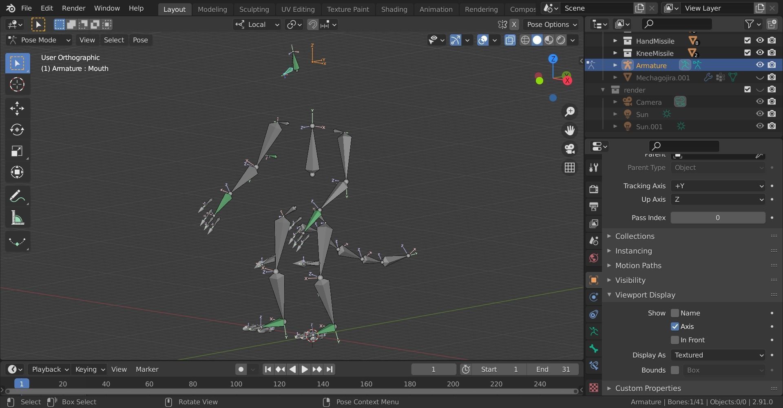Expand the KneeMissile collection
The height and width of the screenshot is (408, 783).
click(x=615, y=53)
